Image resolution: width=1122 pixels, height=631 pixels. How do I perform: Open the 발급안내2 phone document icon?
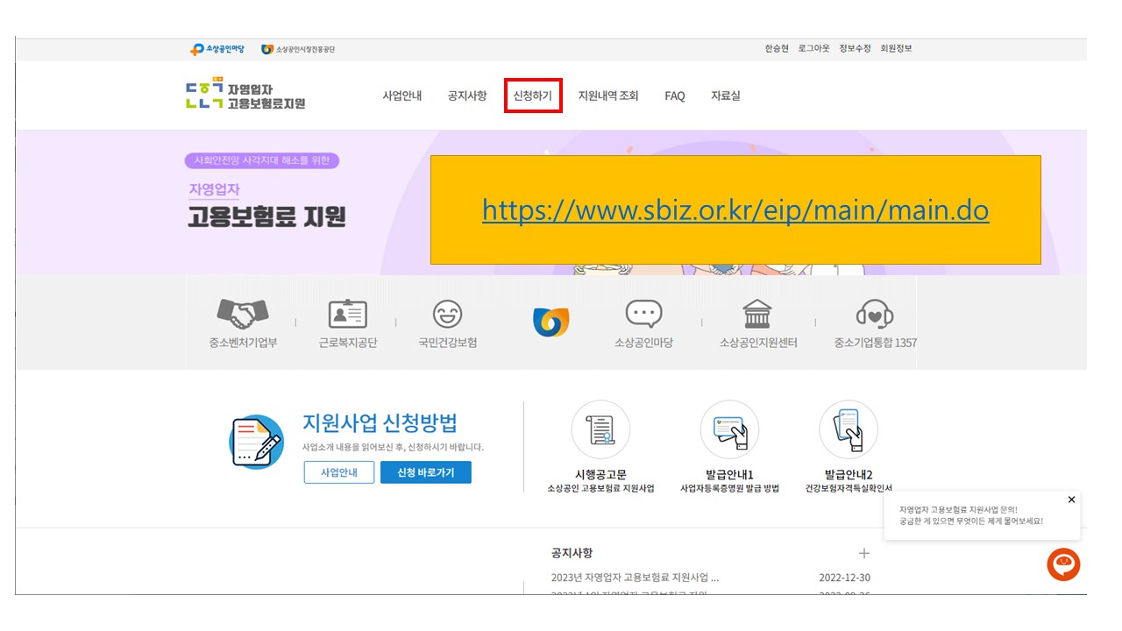(849, 429)
